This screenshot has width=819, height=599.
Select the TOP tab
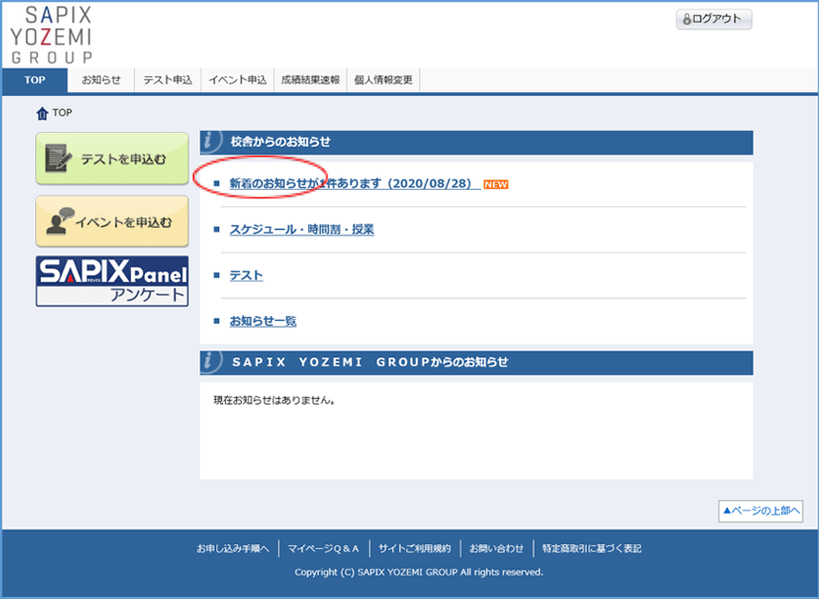click(35, 81)
